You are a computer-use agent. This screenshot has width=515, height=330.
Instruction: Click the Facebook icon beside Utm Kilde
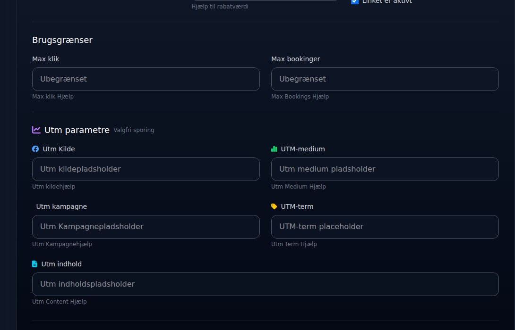click(x=35, y=149)
